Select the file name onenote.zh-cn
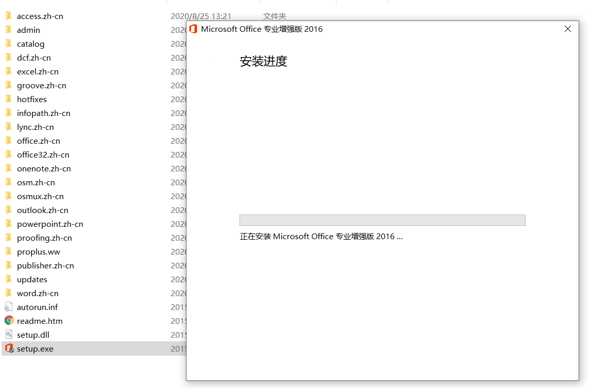This screenshot has height=388, width=594. pyautogui.click(x=44, y=168)
